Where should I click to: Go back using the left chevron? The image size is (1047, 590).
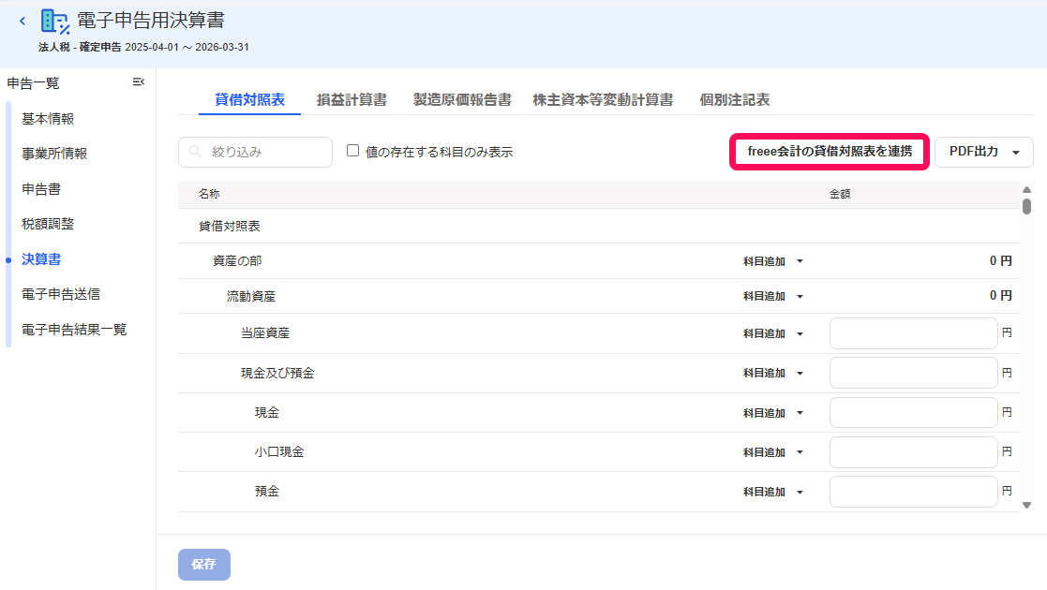(22, 22)
